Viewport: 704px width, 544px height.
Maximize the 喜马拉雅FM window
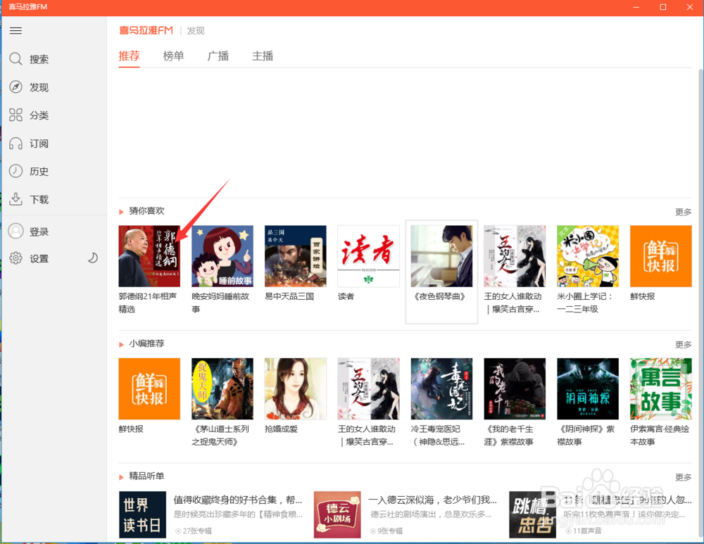coord(662,7)
